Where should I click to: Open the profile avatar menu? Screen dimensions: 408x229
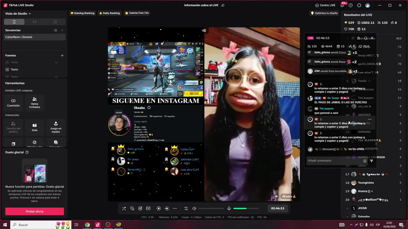coord(368,5)
